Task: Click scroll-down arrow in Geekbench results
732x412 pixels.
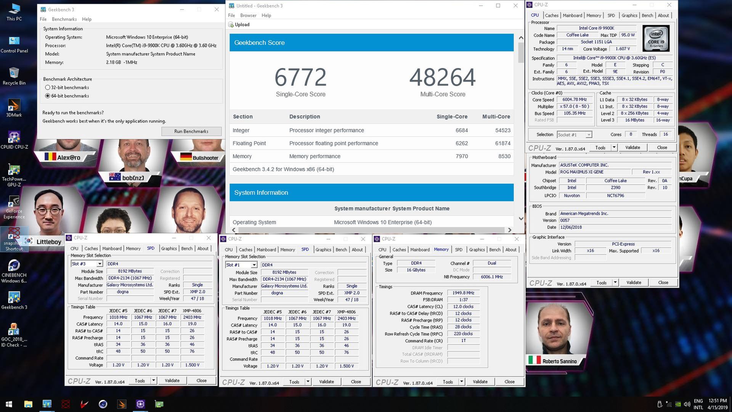Action: pos(521,219)
